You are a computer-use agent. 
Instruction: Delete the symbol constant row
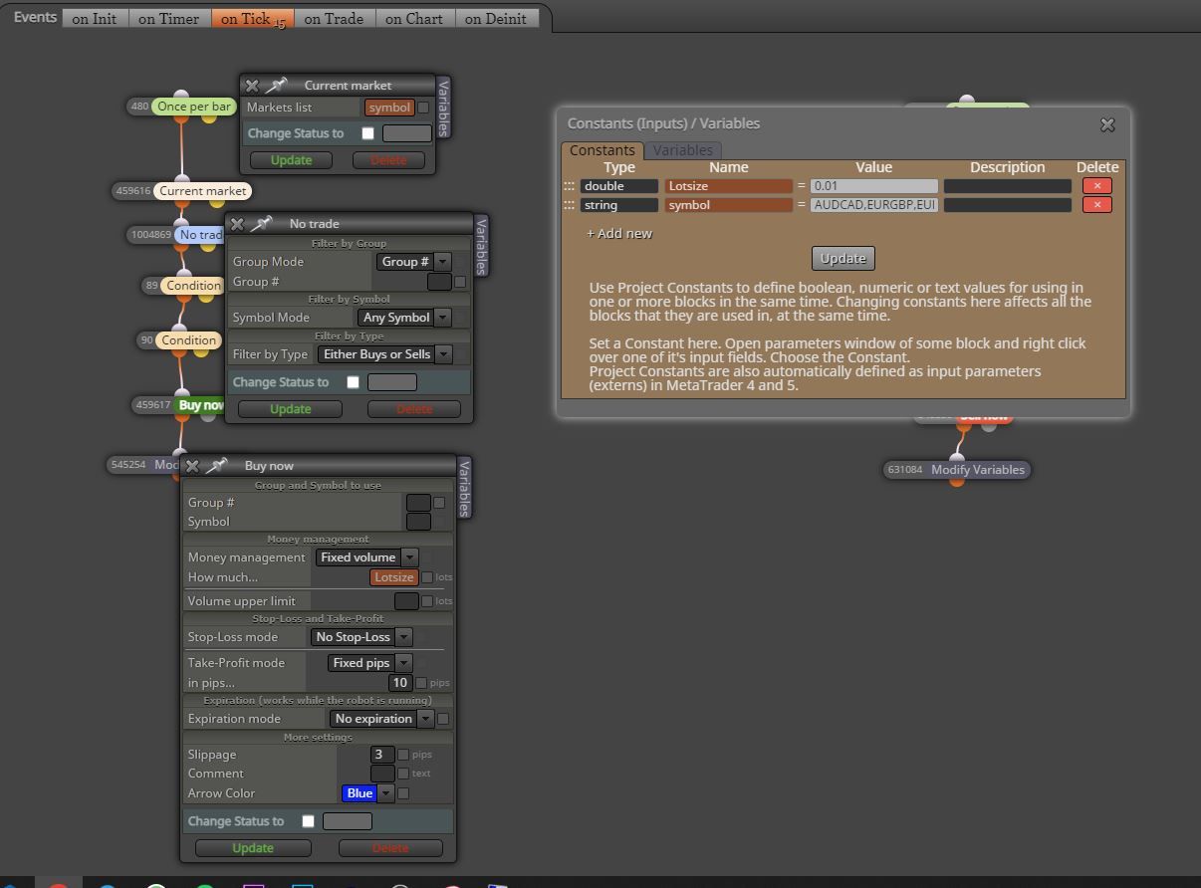[x=1097, y=205]
